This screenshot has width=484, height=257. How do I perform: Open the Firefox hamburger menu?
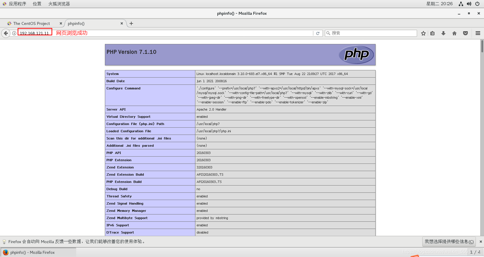point(478,33)
